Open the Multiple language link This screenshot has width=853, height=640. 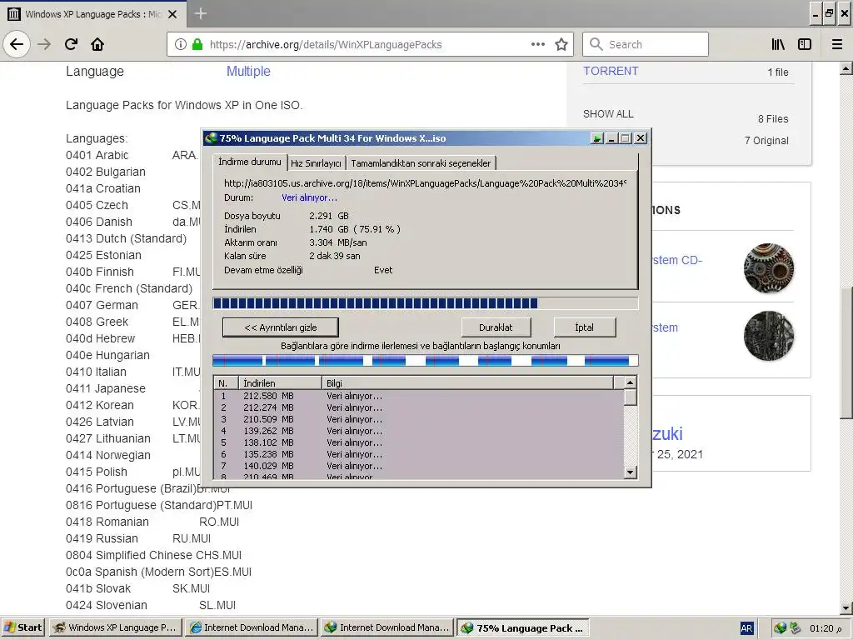[x=248, y=72]
